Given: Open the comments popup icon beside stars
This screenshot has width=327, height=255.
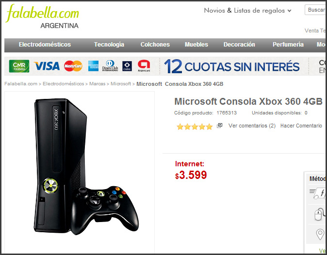Looking at the screenshot, I should [x=220, y=126].
